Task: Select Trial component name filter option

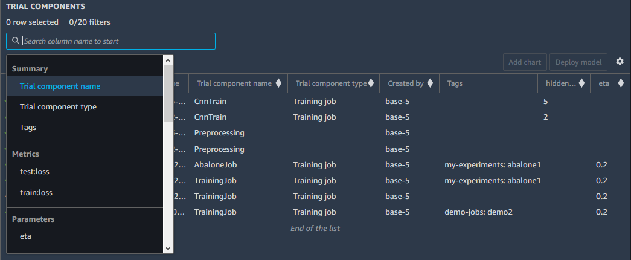Action: (x=60, y=86)
